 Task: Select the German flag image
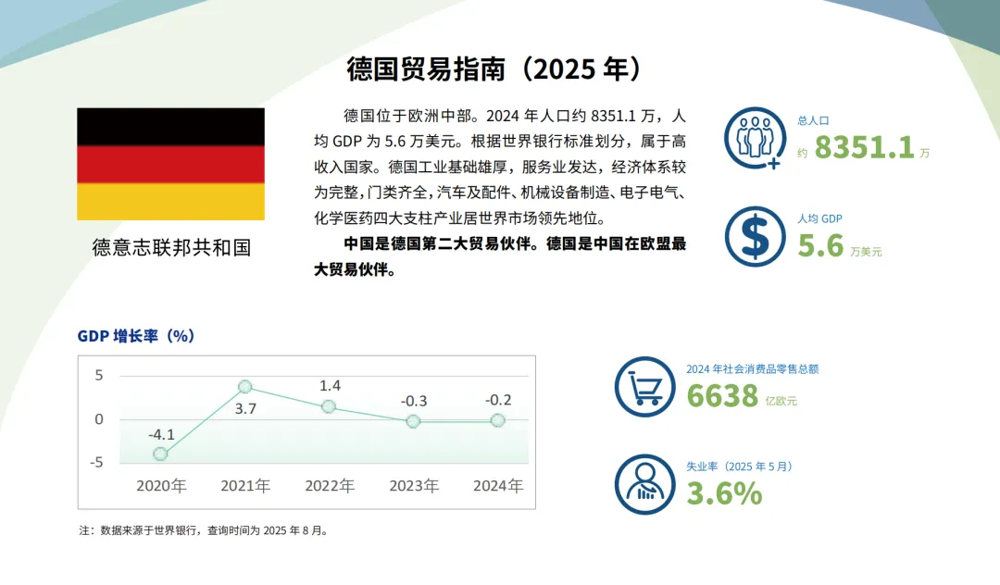pos(170,164)
